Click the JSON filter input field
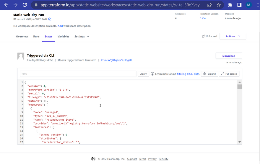Screen dimensions: 260x164 point(78,74)
